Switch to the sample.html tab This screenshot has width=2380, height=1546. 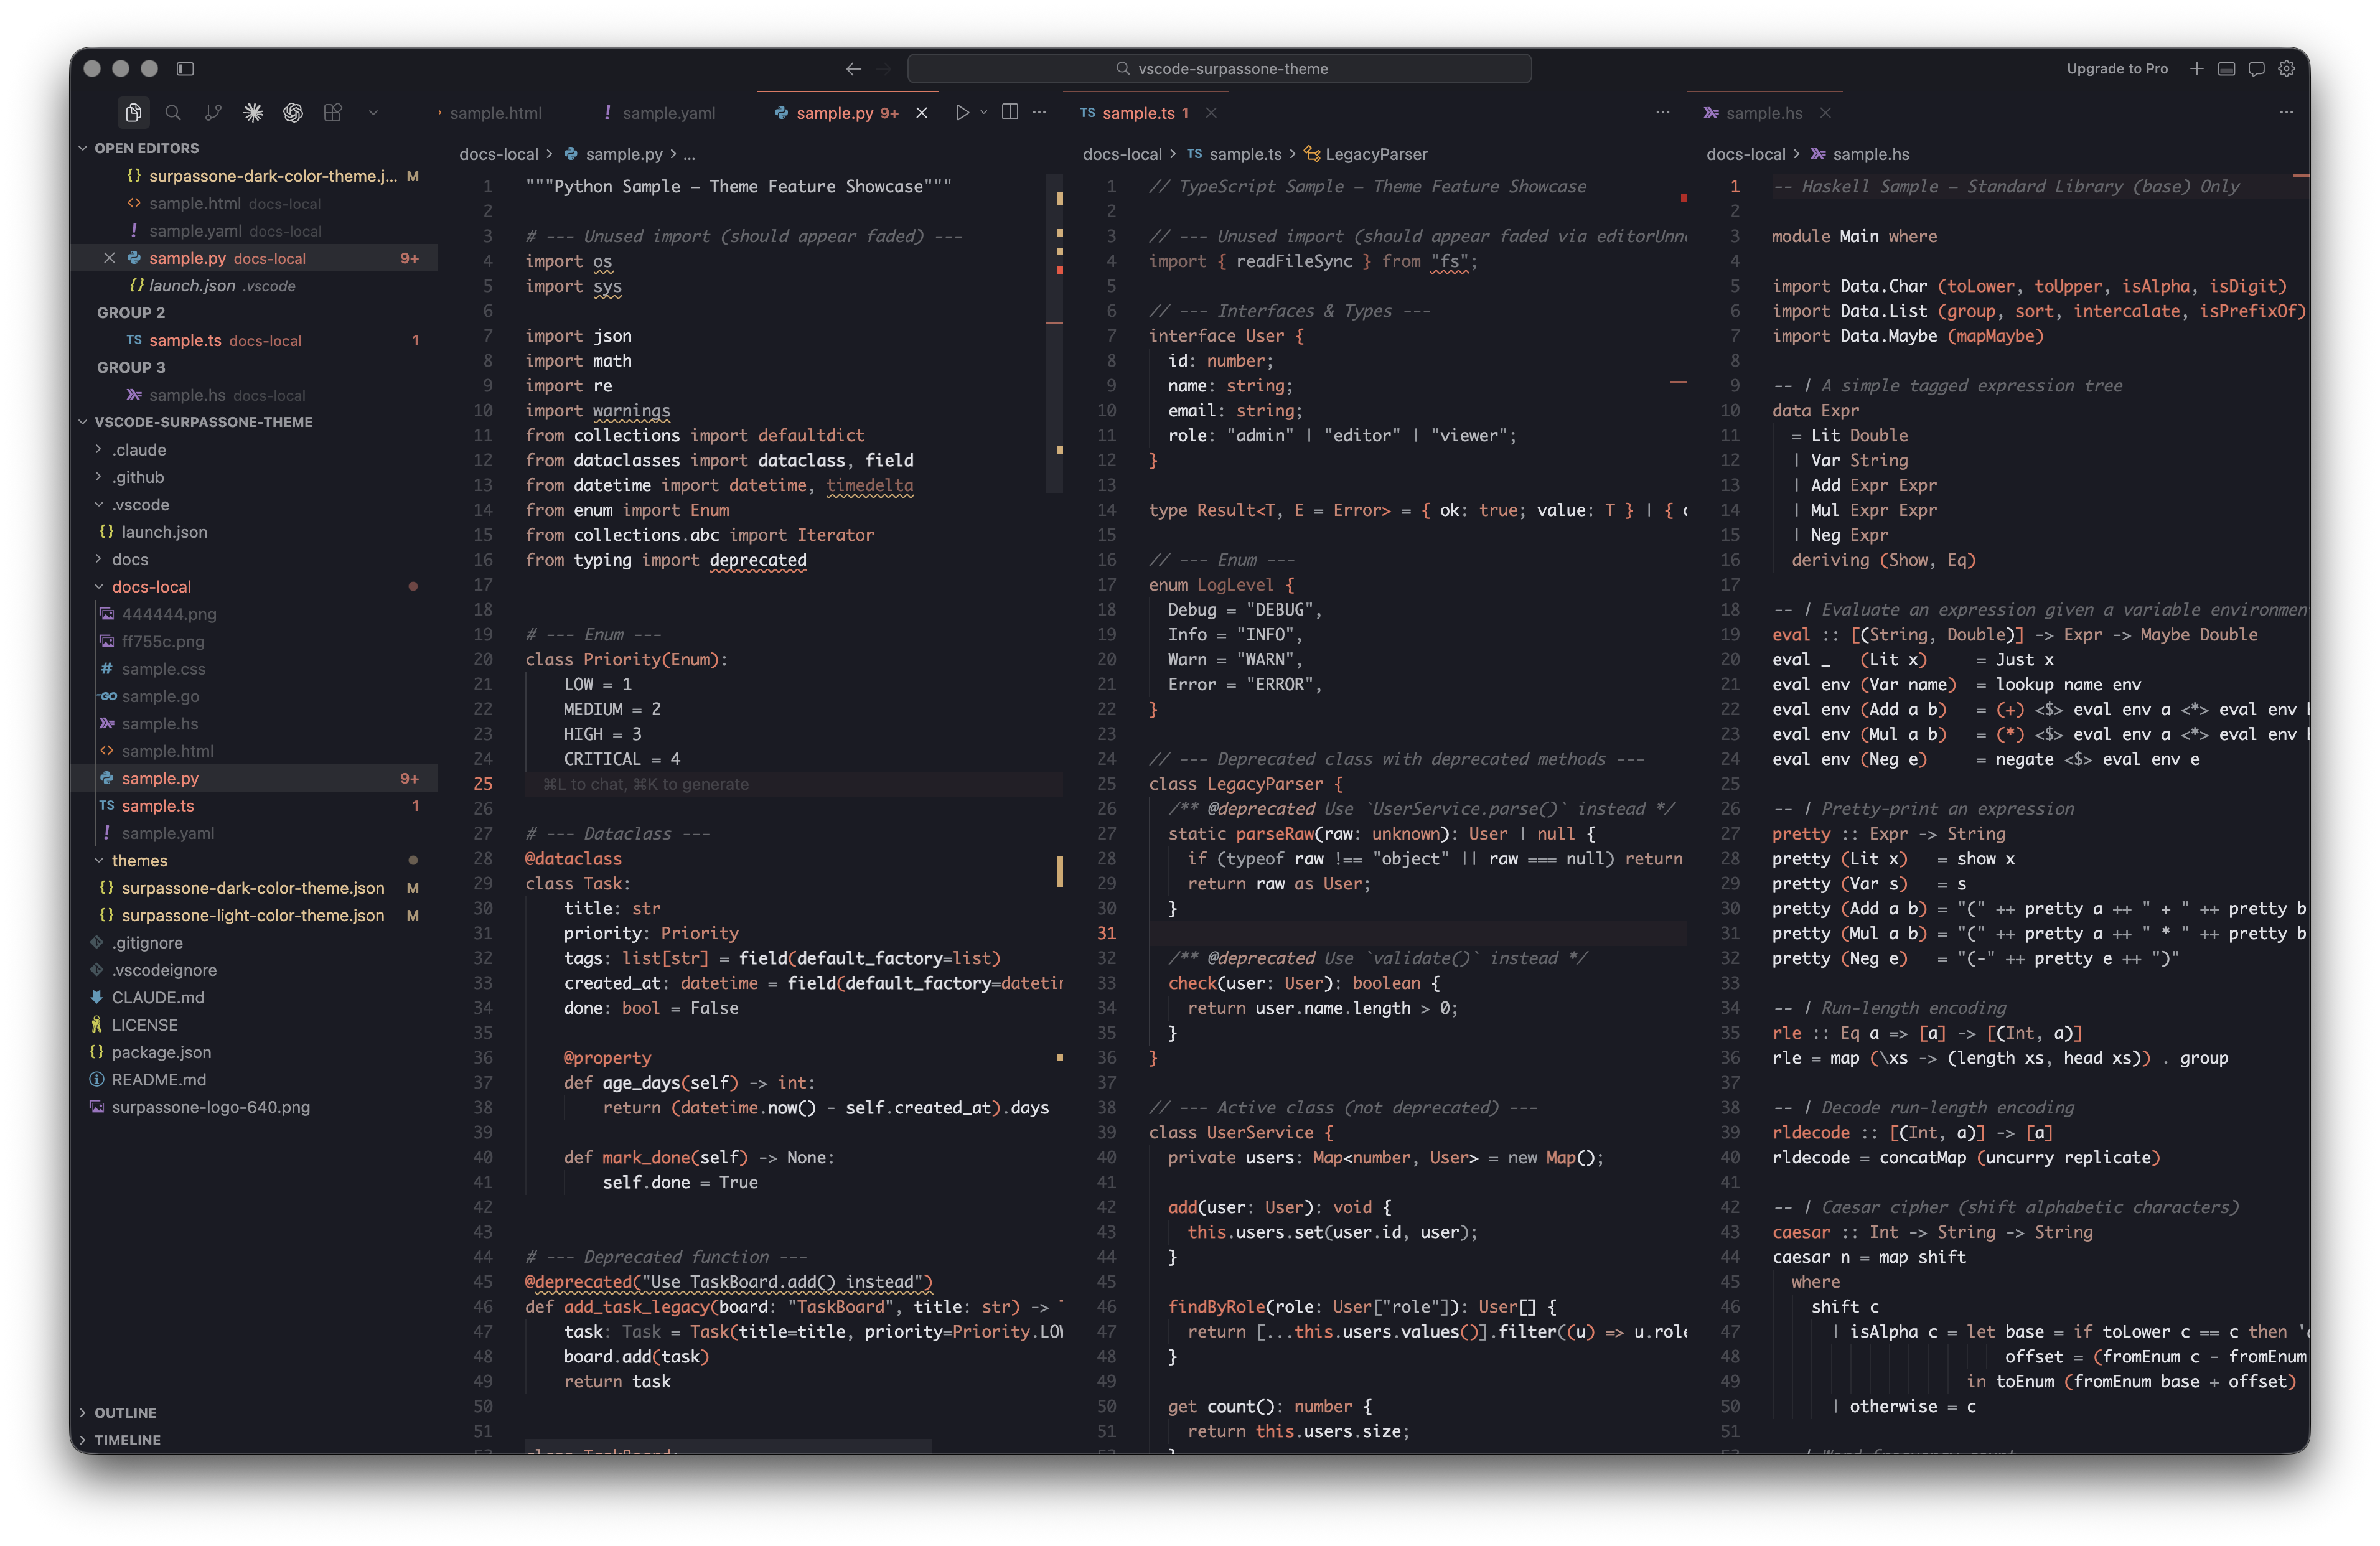[x=495, y=113]
